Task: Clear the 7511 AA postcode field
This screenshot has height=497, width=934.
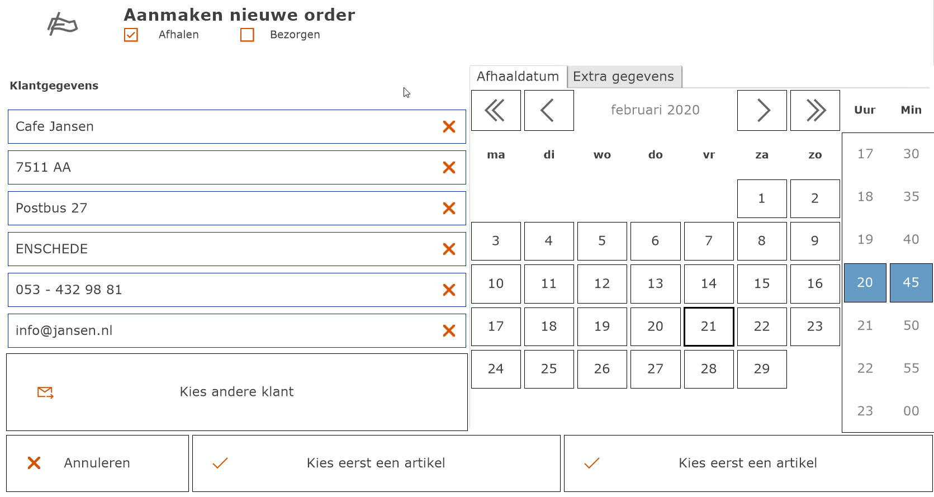Action: (x=449, y=168)
